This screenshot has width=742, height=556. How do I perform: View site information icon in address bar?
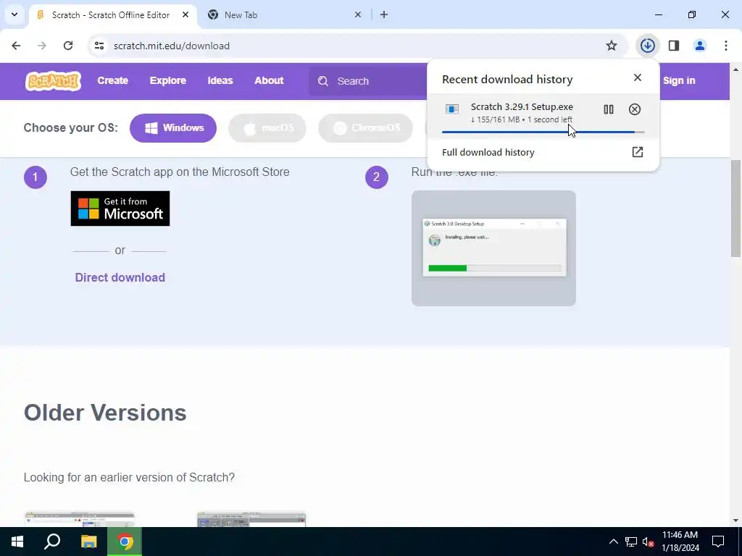click(x=99, y=46)
